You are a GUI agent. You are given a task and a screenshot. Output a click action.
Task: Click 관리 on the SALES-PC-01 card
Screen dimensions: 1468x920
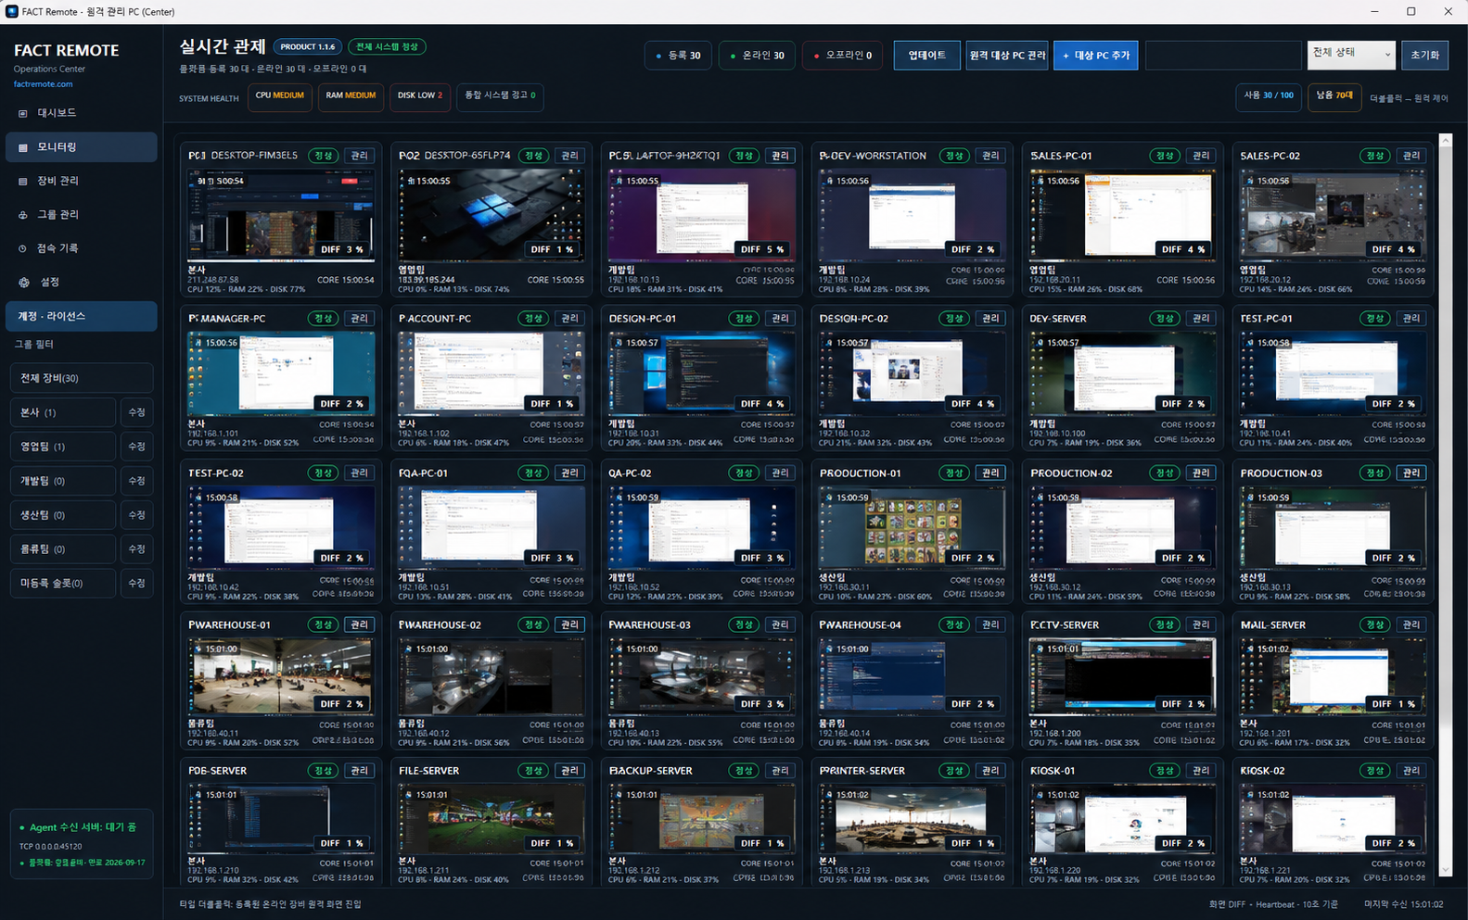(1201, 156)
